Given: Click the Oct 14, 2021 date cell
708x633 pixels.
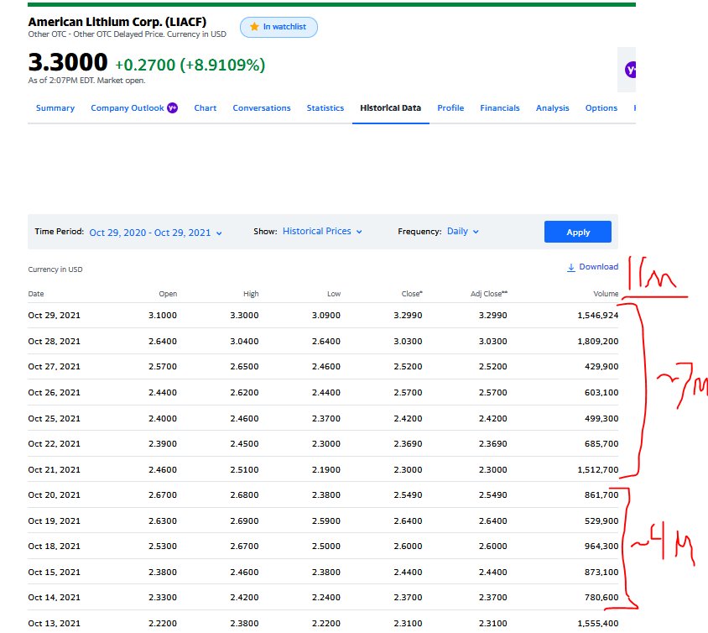Looking at the screenshot, I should pyautogui.click(x=55, y=597).
